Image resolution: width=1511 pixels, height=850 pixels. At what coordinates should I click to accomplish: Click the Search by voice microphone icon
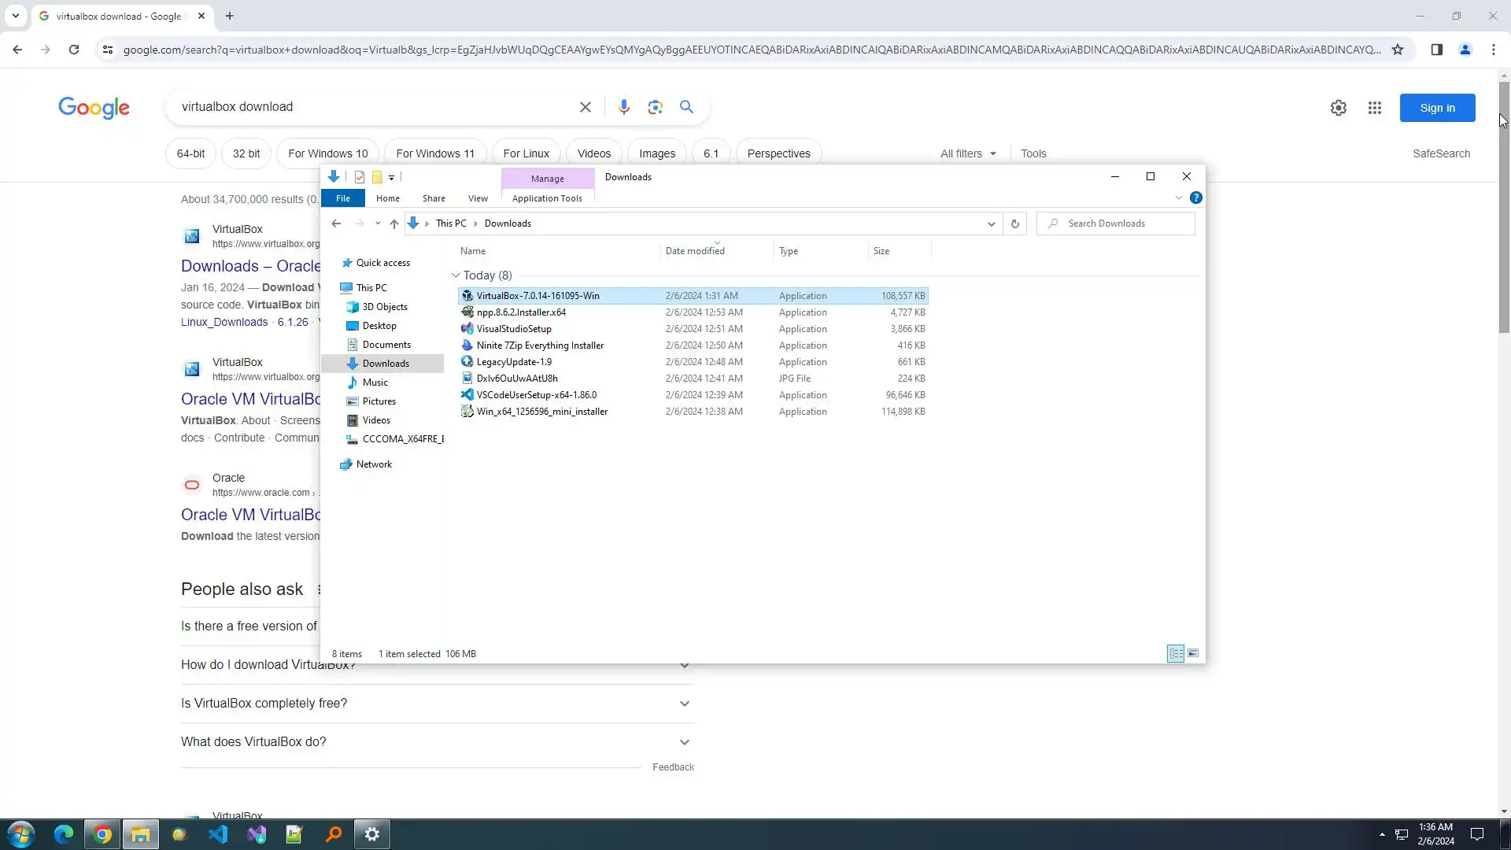623,107
